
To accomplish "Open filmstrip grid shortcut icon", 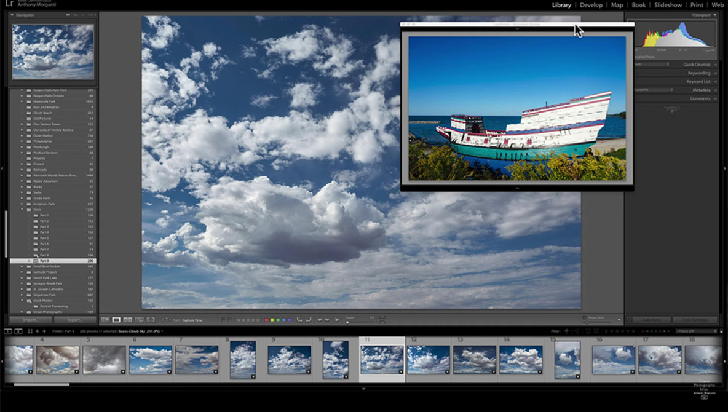I will (30, 331).
